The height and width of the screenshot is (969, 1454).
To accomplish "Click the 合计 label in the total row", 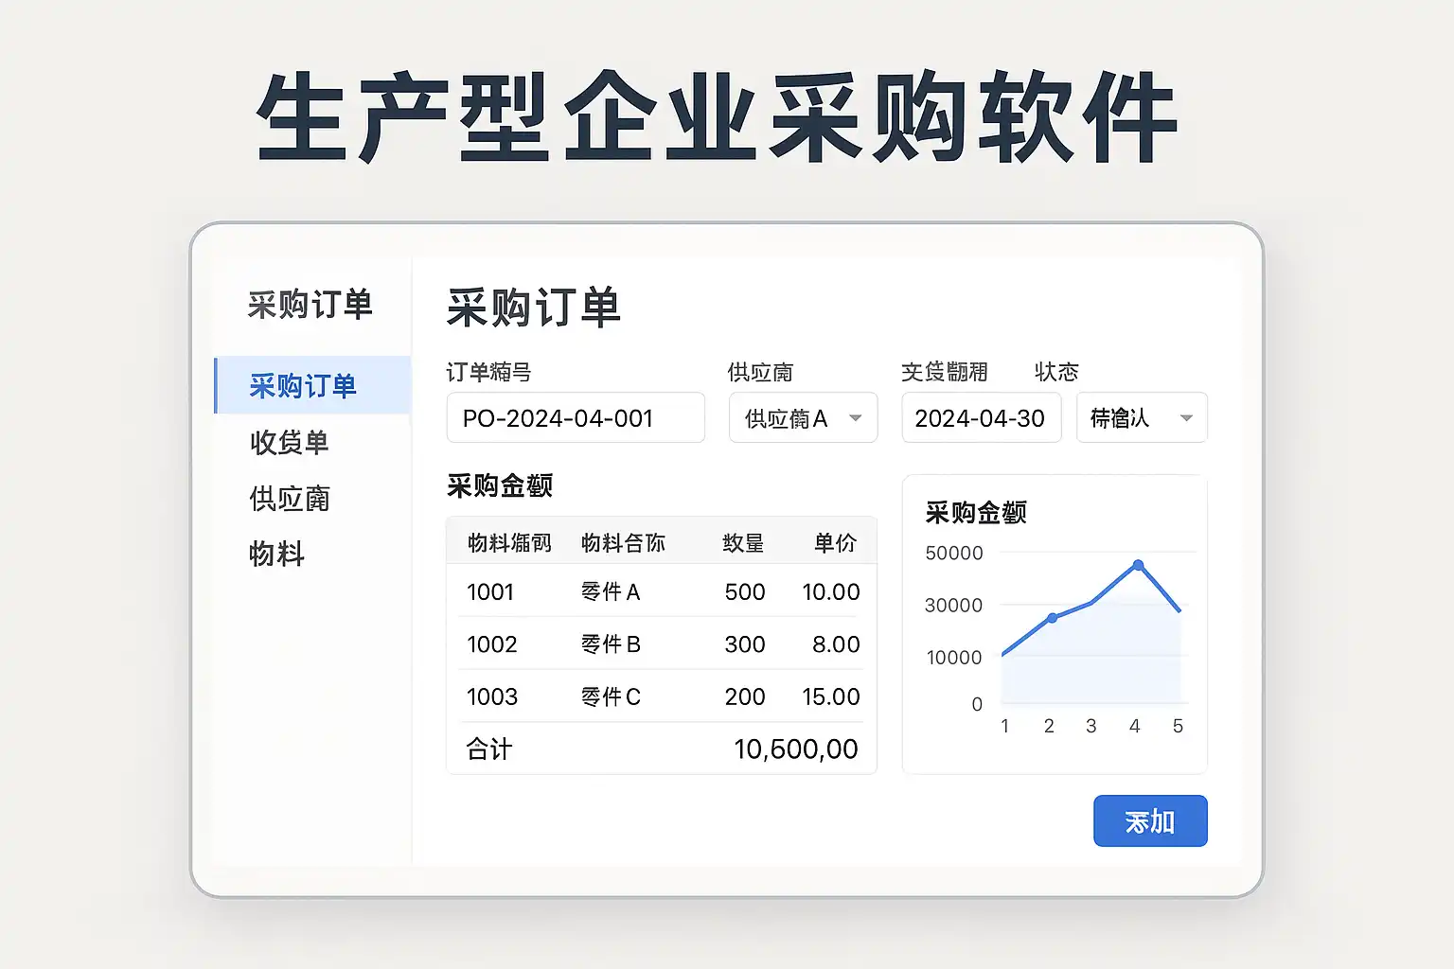I will [x=489, y=749].
